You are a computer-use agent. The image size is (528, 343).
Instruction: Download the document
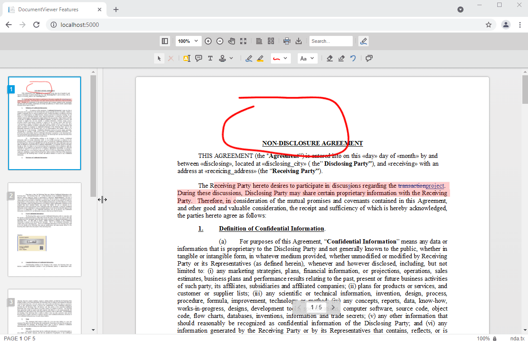[x=298, y=41]
